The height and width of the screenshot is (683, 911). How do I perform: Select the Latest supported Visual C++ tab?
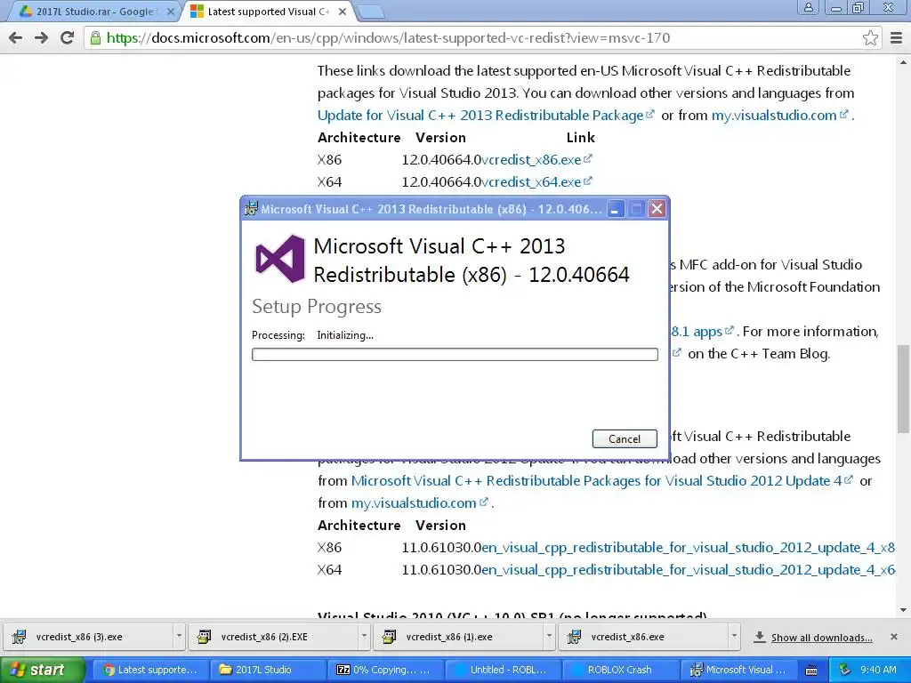[x=269, y=12]
